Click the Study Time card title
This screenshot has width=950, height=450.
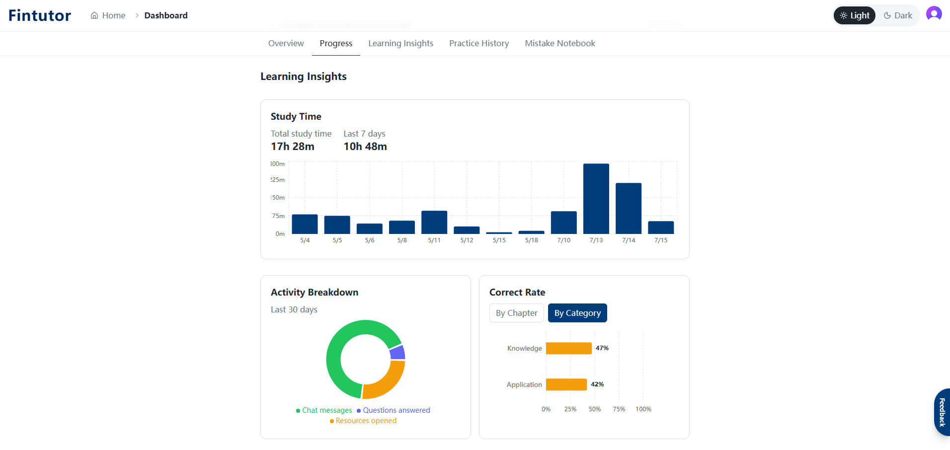296,116
